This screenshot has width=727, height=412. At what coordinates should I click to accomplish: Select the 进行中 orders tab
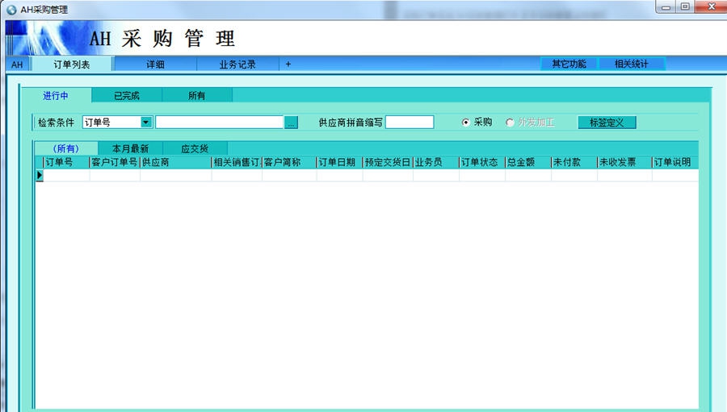coord(56,95)
